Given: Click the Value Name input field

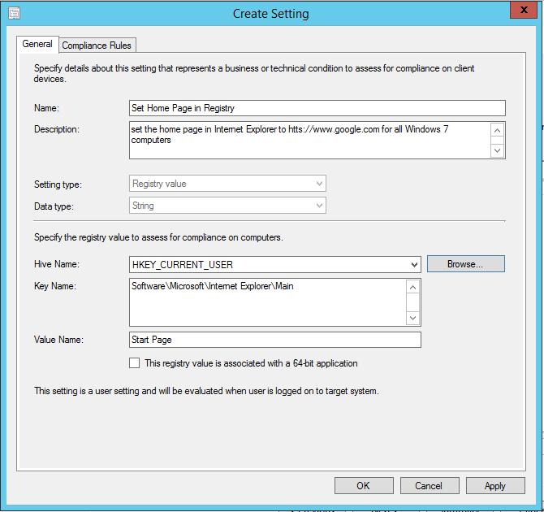Looking at the screenshot, I should (x=274, y=340).
